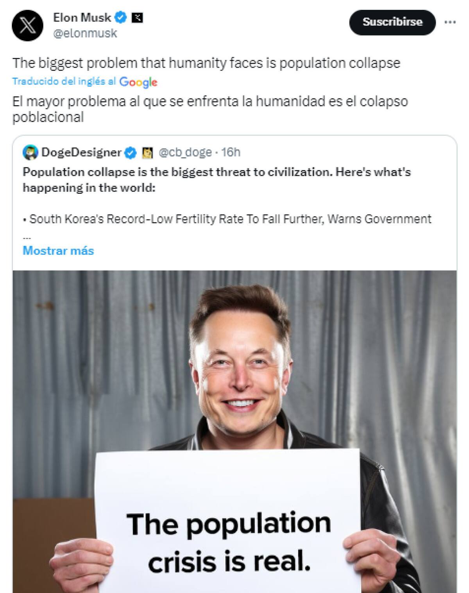
Task: Click the affiliate badge next to Musk's checkmark
Action: (136, 17)
